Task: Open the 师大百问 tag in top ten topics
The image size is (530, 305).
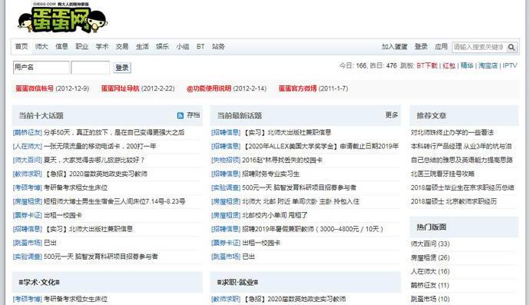Action: click(28, 160)
